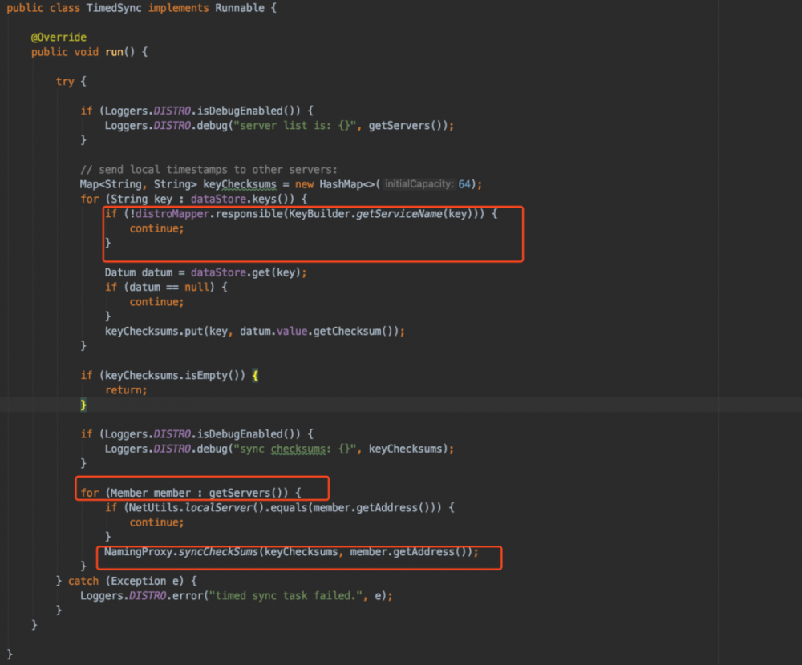
Task: Click Loggers.DISTRO.error call
Action: pyautogui.click(x=237, y=596)
